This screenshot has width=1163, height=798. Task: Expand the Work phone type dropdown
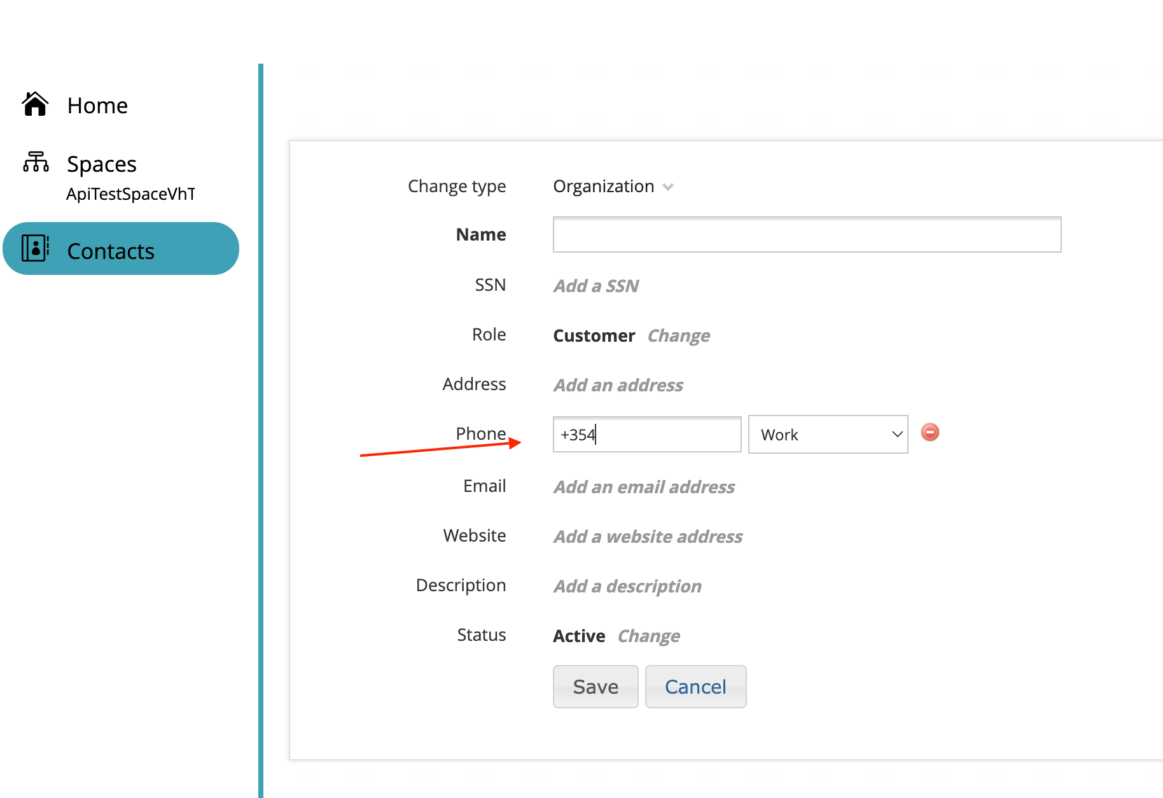click(828, 435)
